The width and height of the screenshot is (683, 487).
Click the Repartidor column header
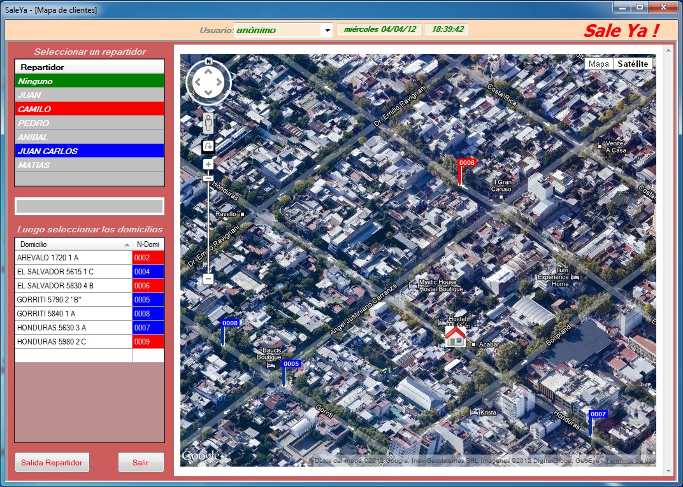(x=90, y=67)
